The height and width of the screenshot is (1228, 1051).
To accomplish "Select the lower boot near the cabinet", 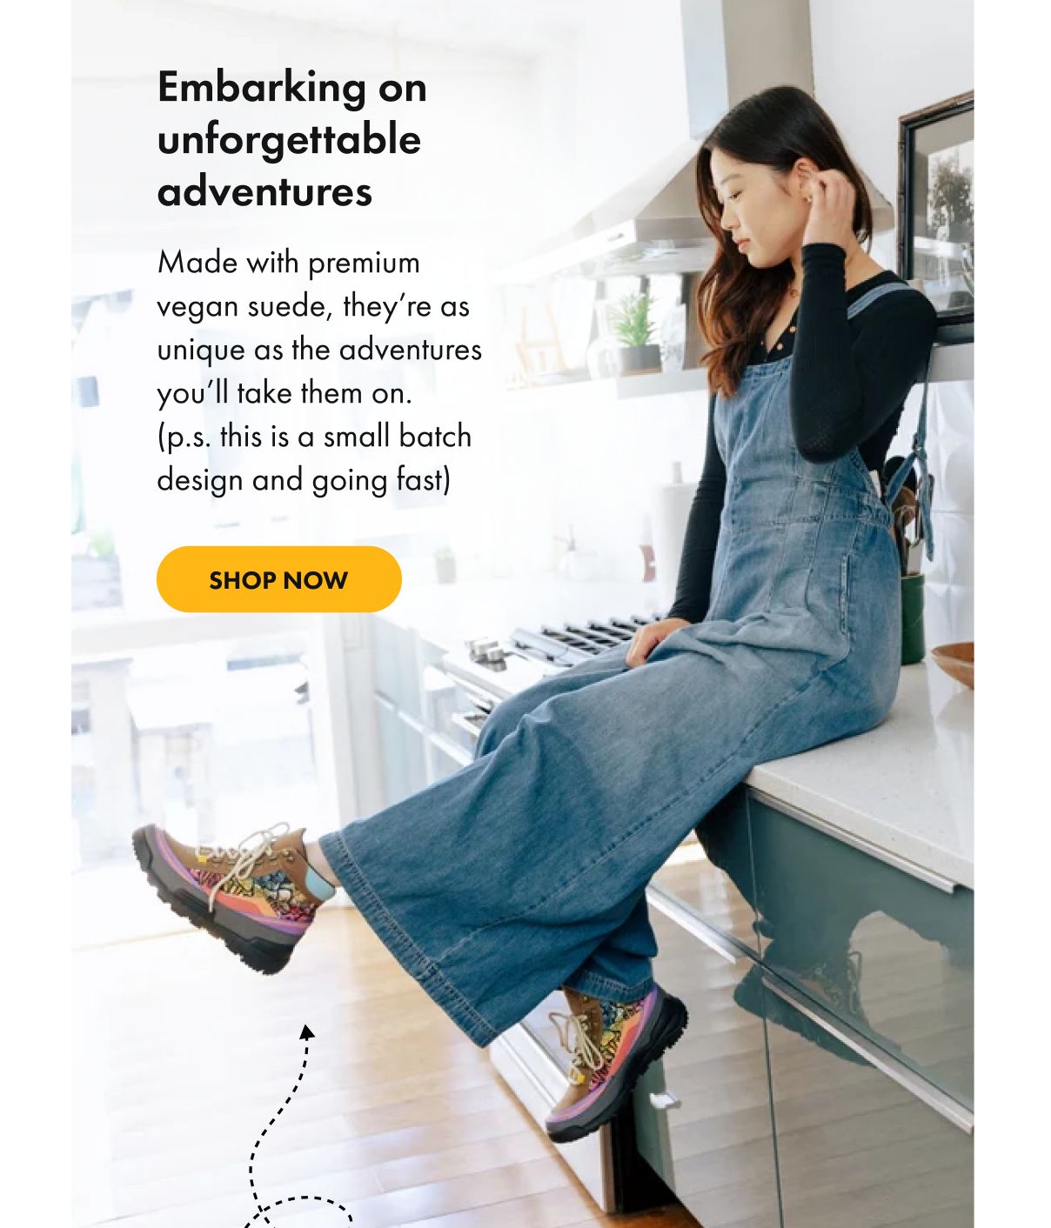I will pos(615,1063).
